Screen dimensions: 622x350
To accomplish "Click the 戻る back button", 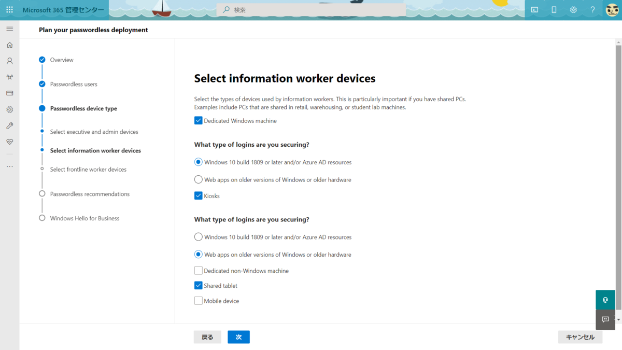I will [x=207, y=337].
